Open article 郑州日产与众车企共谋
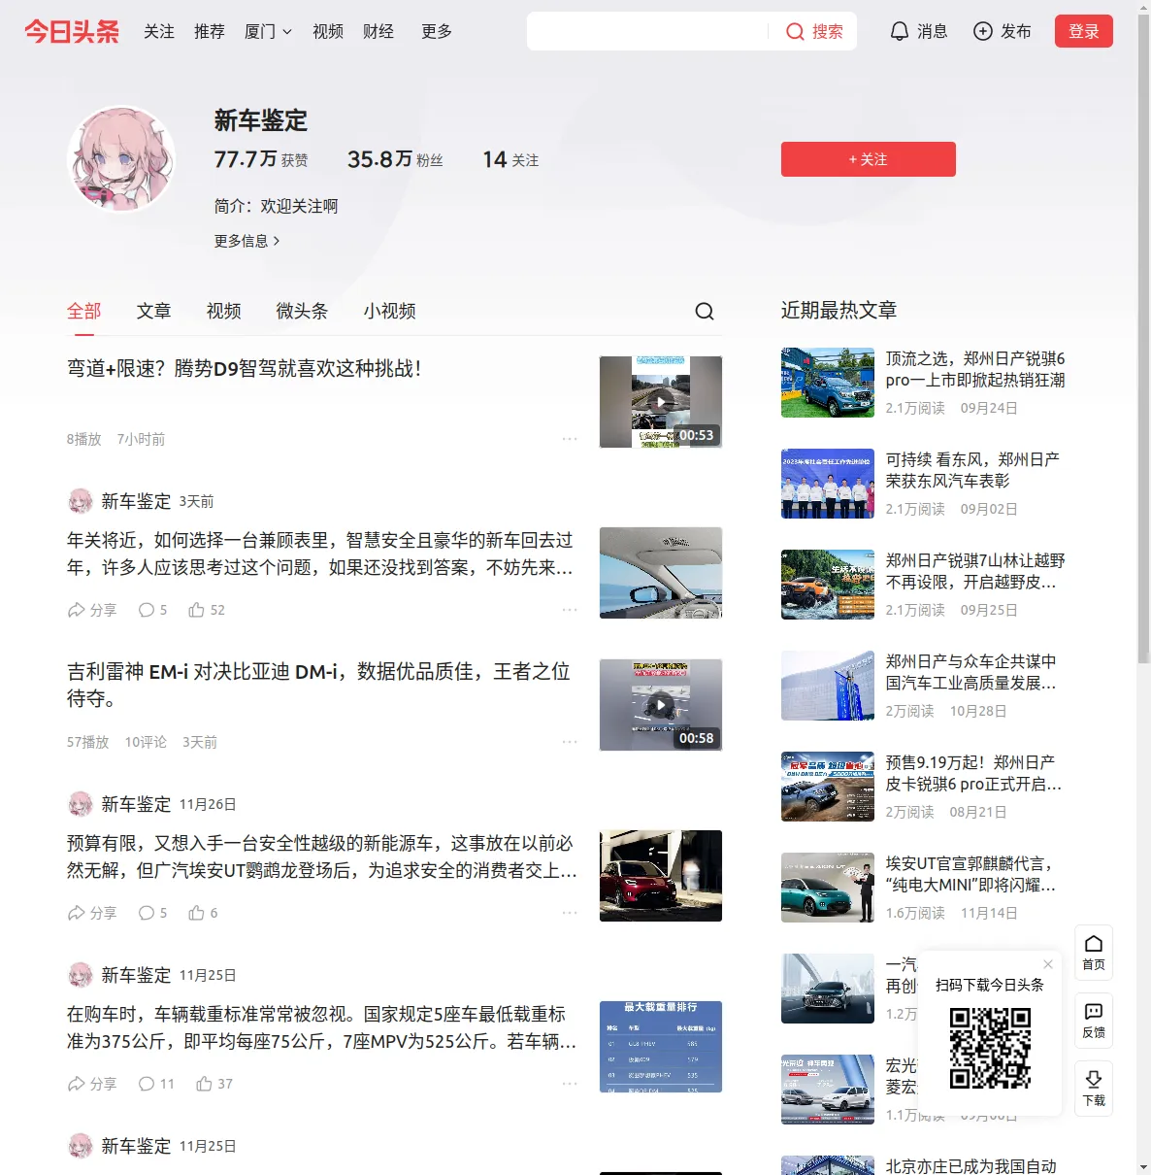Image resolution: width=1151 pixels, height=1175 pixels. pyautogui.click(x=971, y=672)
